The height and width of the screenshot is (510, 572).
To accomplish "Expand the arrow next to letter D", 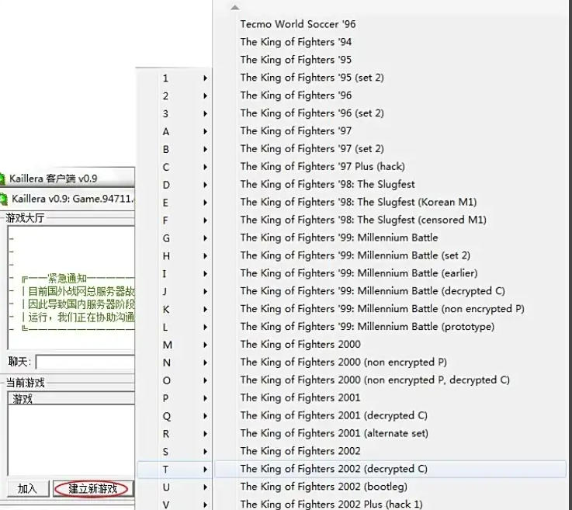I will click(x=206, y=185).
